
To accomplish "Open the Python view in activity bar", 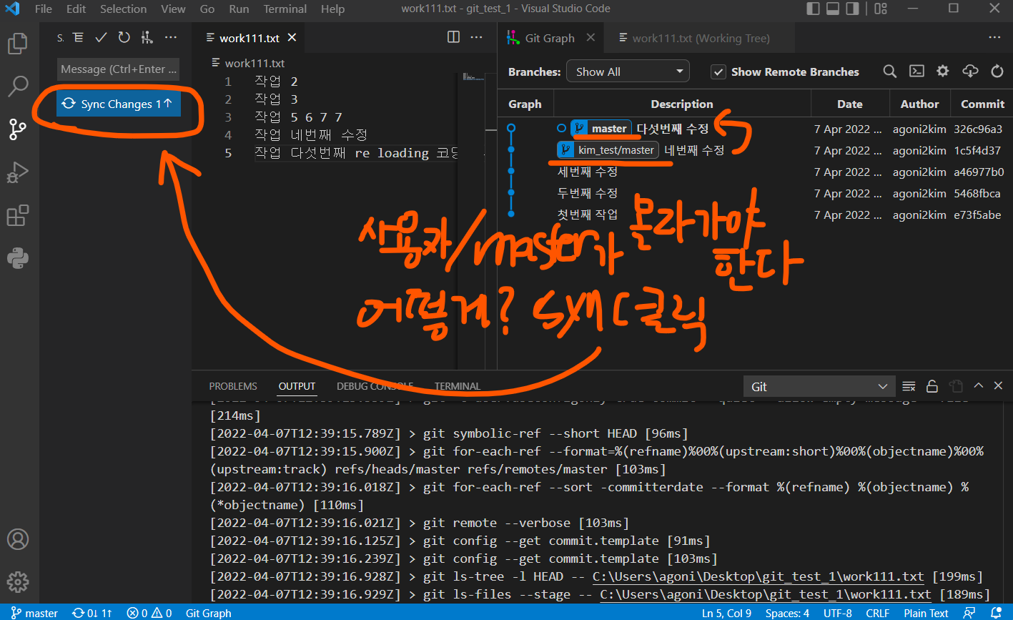I will [18, 257].
